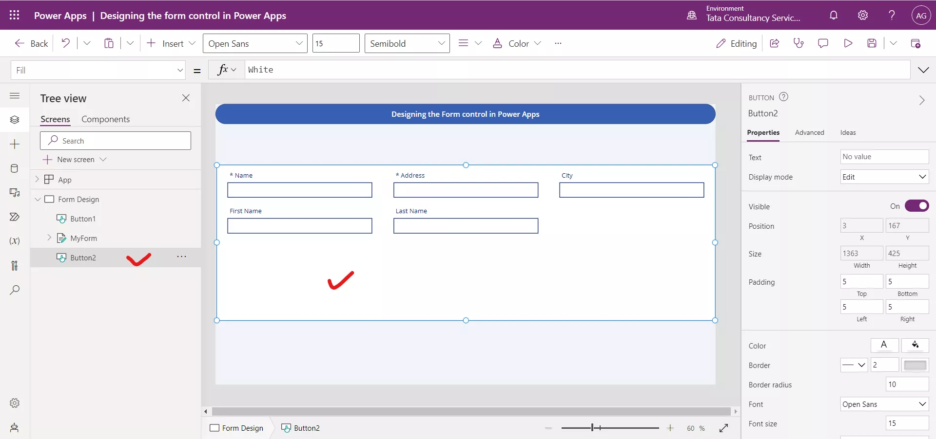Collapse the Form Design tree node

tap(38, 199)
